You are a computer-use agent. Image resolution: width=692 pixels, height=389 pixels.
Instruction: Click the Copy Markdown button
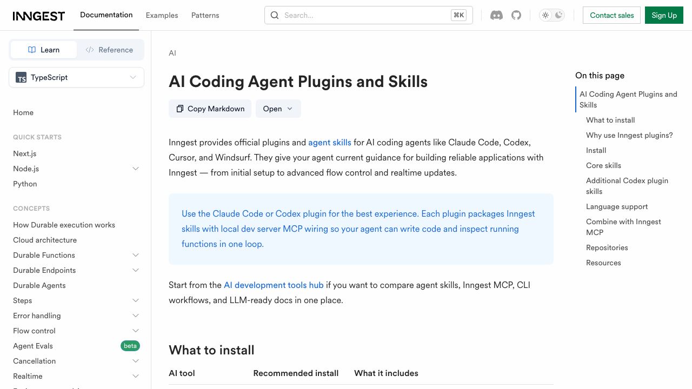tap(210, 109)
